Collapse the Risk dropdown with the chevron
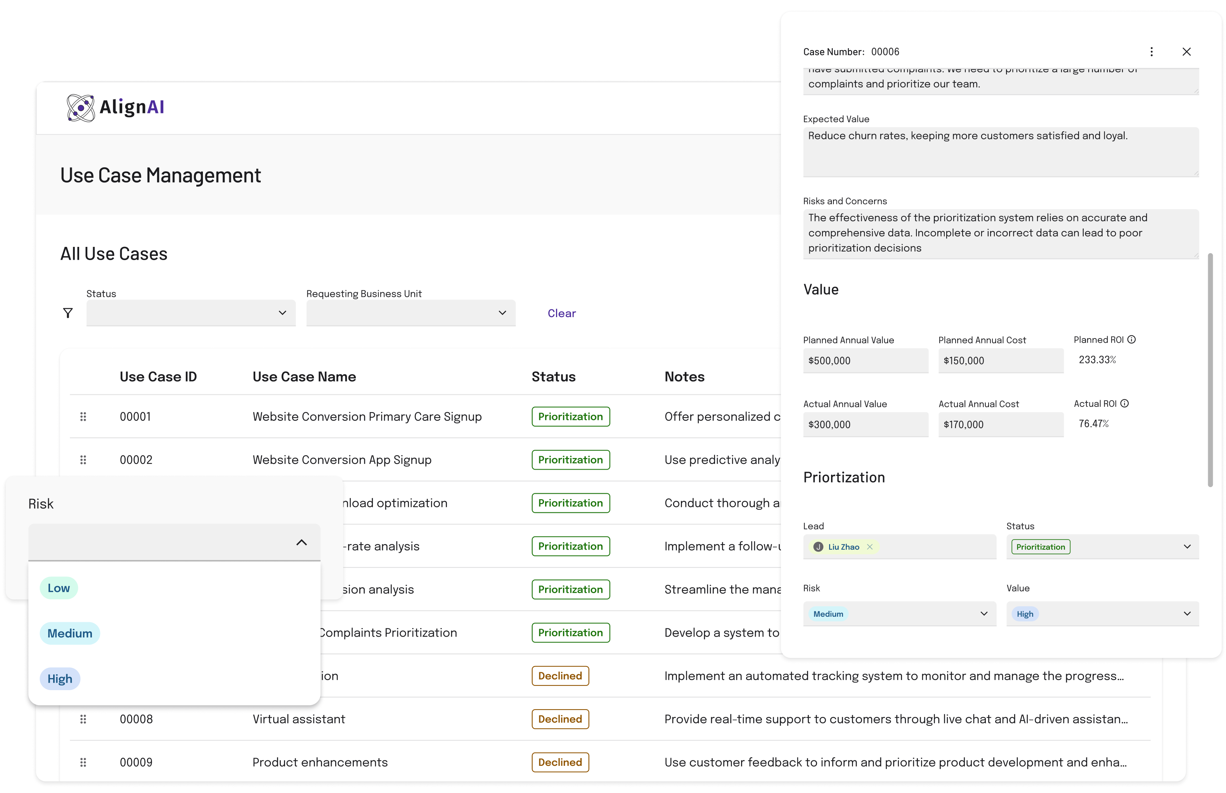The height and width of the screenshot is (793, 1226). 301,542
